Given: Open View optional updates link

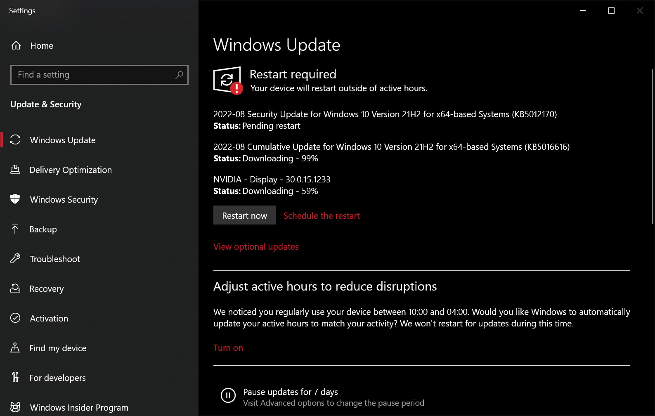Looking at the screenshot, I should click(x=256, y=246).
